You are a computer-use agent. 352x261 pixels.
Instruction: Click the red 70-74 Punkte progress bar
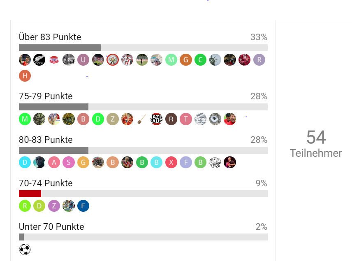point(30,194)
